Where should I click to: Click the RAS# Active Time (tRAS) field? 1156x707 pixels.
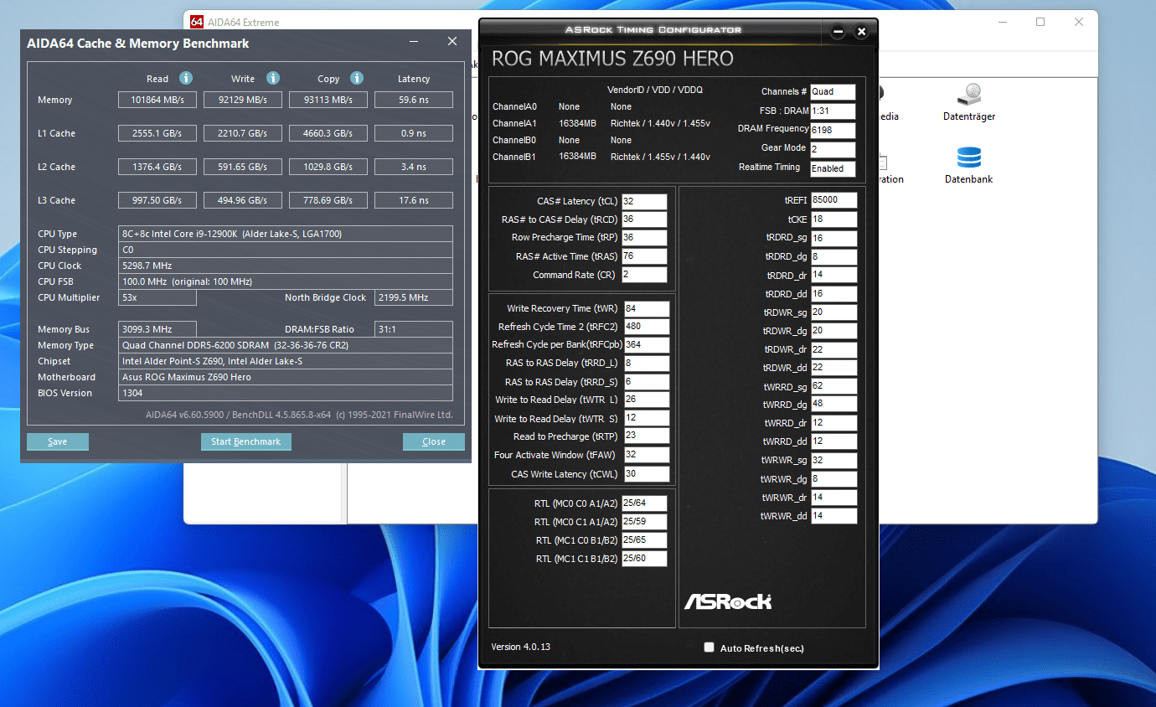pos(644,256)
